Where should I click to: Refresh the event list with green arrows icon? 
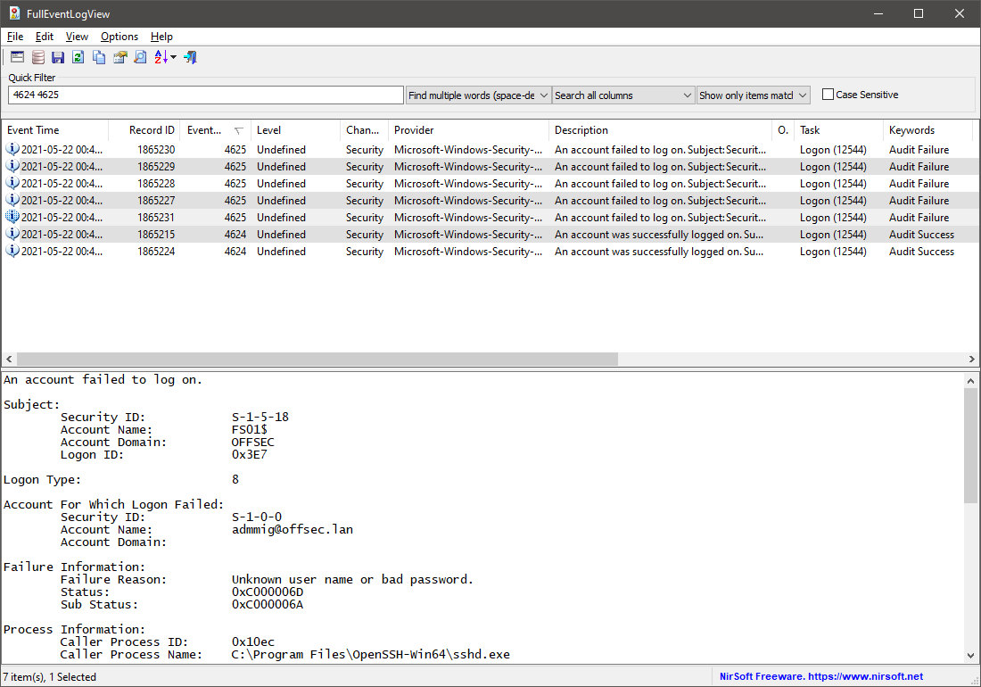point(78,58)
